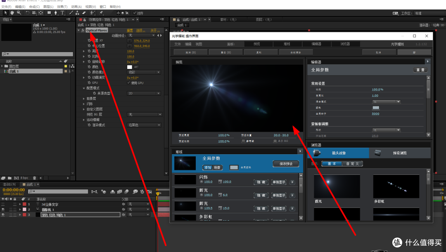Toggle the 对齐 snapping checkbox
446x252 pixels.
click(135, 13)
